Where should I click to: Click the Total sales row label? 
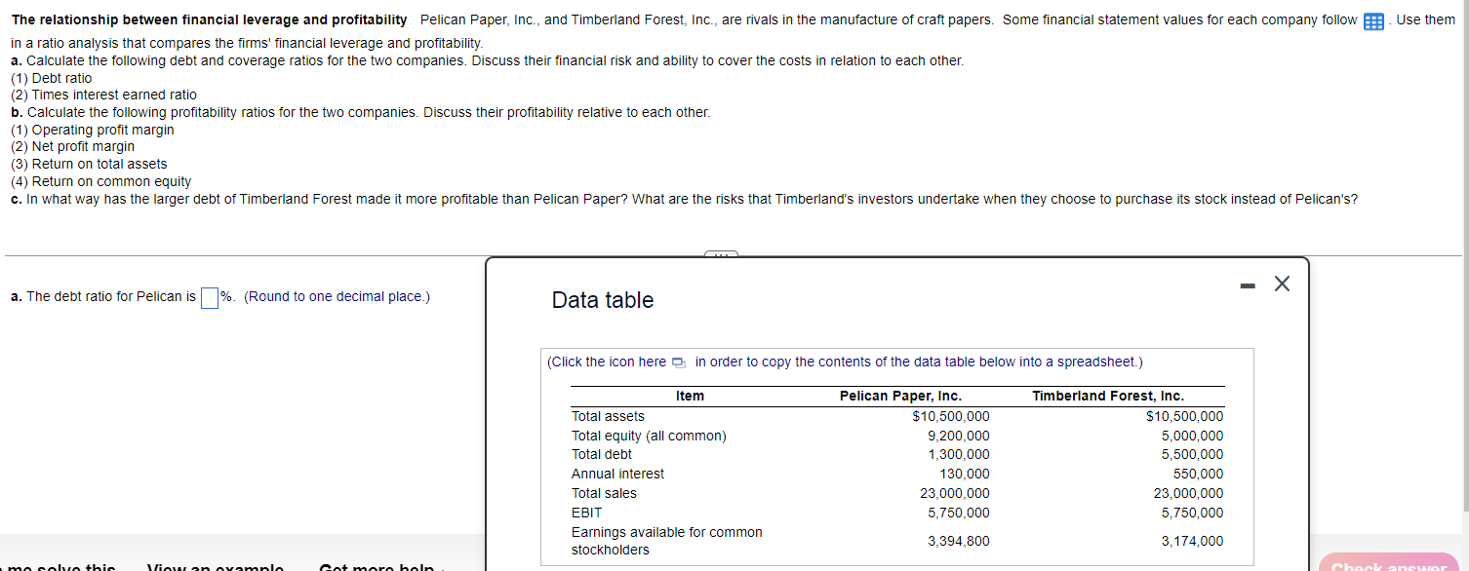pyautogui.click(x=604, y=493)
